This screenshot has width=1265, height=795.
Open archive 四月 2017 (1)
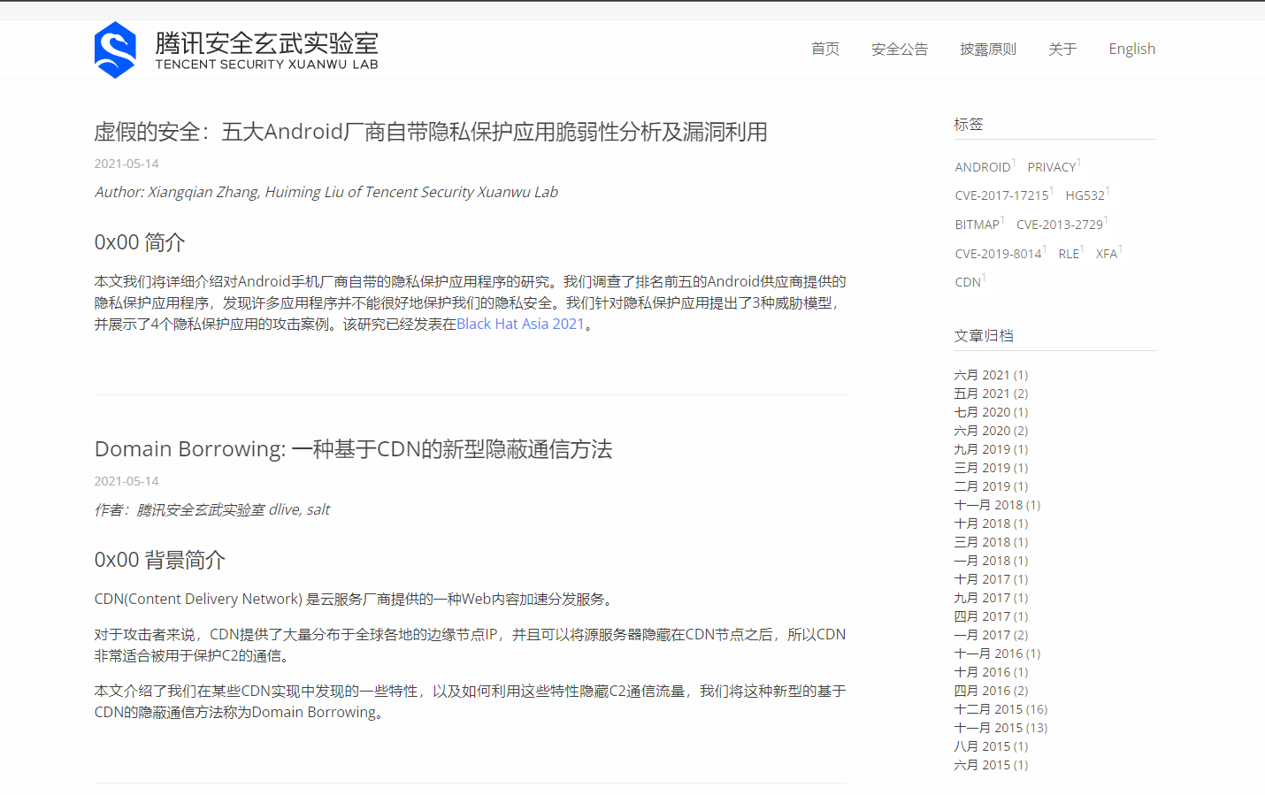991,616
